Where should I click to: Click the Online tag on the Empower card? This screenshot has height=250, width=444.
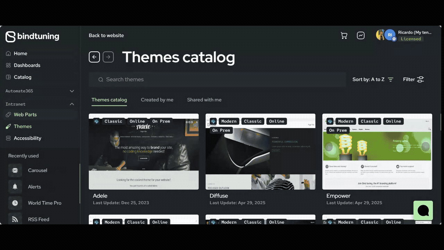click(x=393, y=122)
